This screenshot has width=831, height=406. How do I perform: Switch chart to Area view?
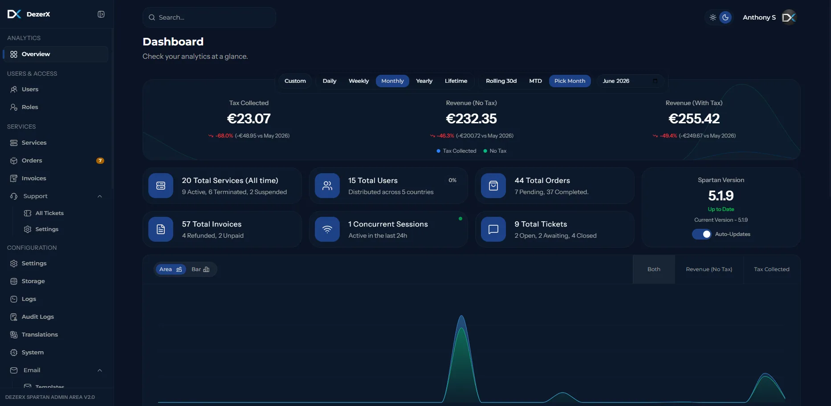click(171, 269)
